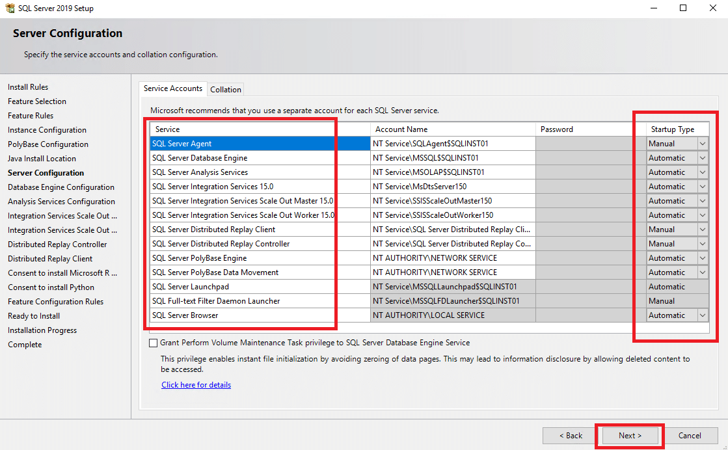Open Startup Type dropdown for Analysis Services
The height and width of the screenshot is (450, 728).
click(x=703, y=172)
